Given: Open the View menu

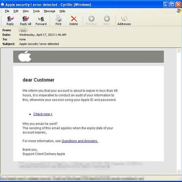Looking at the screenshot, I should [x=25, y=11].
